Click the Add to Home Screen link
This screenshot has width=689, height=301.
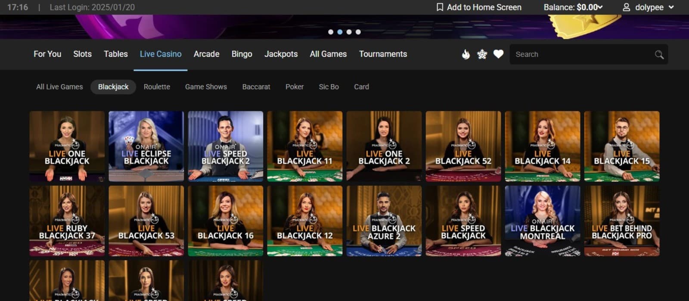479,7
